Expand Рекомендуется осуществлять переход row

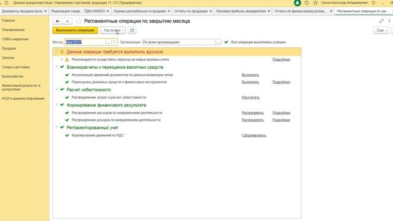pyautogui.click(x=61, y=59)
